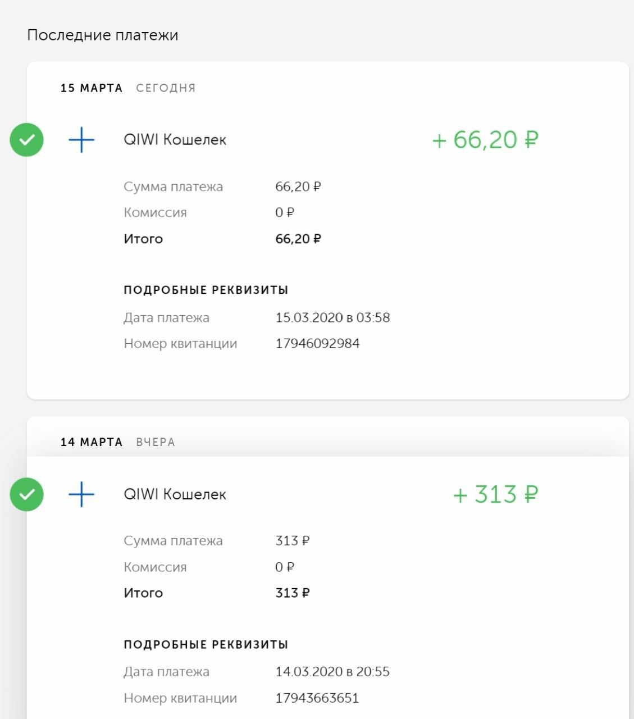The image size is (634, 719).
Task: Click the '15 МАРТА' date header
Action: coord(92,88)
